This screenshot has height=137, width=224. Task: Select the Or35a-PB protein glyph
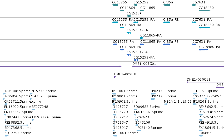tap(166, 44)
